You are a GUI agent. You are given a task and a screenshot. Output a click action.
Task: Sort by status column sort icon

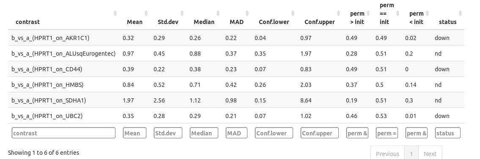(x=460, y=13)
